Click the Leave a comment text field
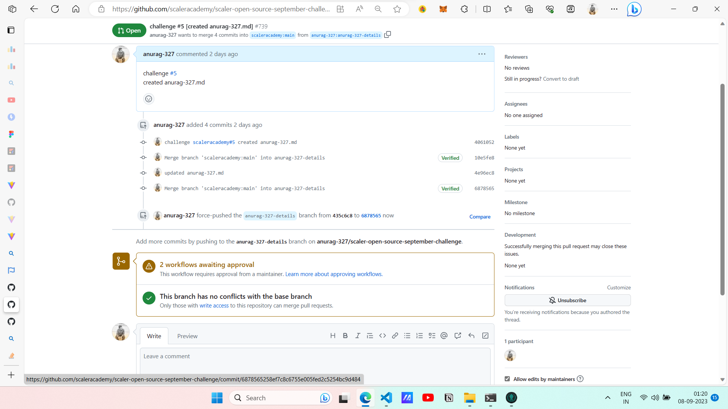The image size is (728, 409). tap(315, 356)
